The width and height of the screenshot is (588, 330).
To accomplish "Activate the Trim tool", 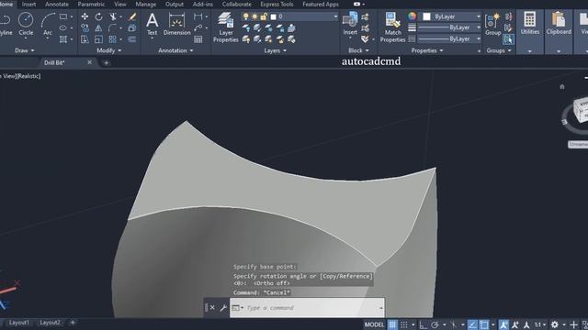I will pos(112,16).
